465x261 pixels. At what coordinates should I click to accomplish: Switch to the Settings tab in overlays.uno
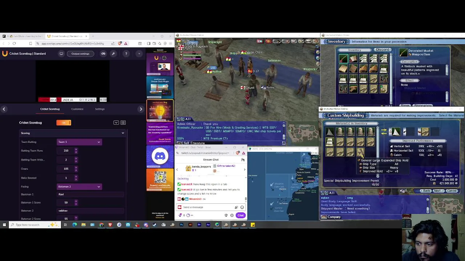[100, 109]
